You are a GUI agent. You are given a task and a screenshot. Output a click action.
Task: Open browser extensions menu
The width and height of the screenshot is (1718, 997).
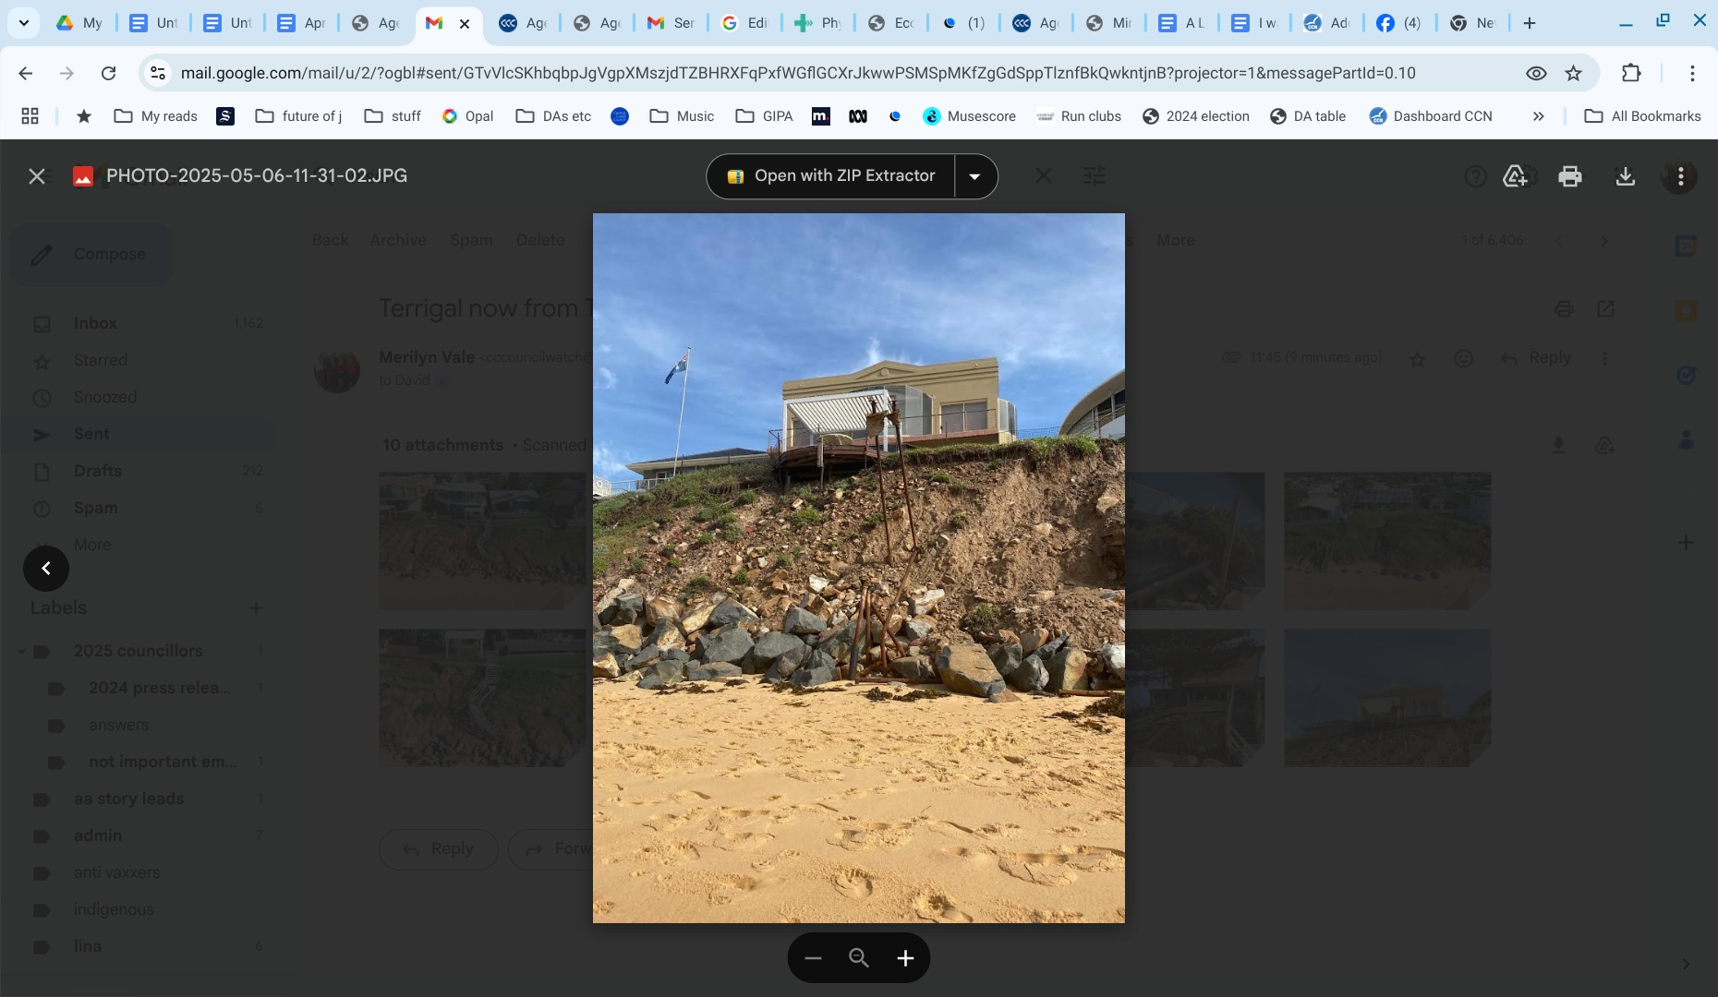[x=1631, y=73]
